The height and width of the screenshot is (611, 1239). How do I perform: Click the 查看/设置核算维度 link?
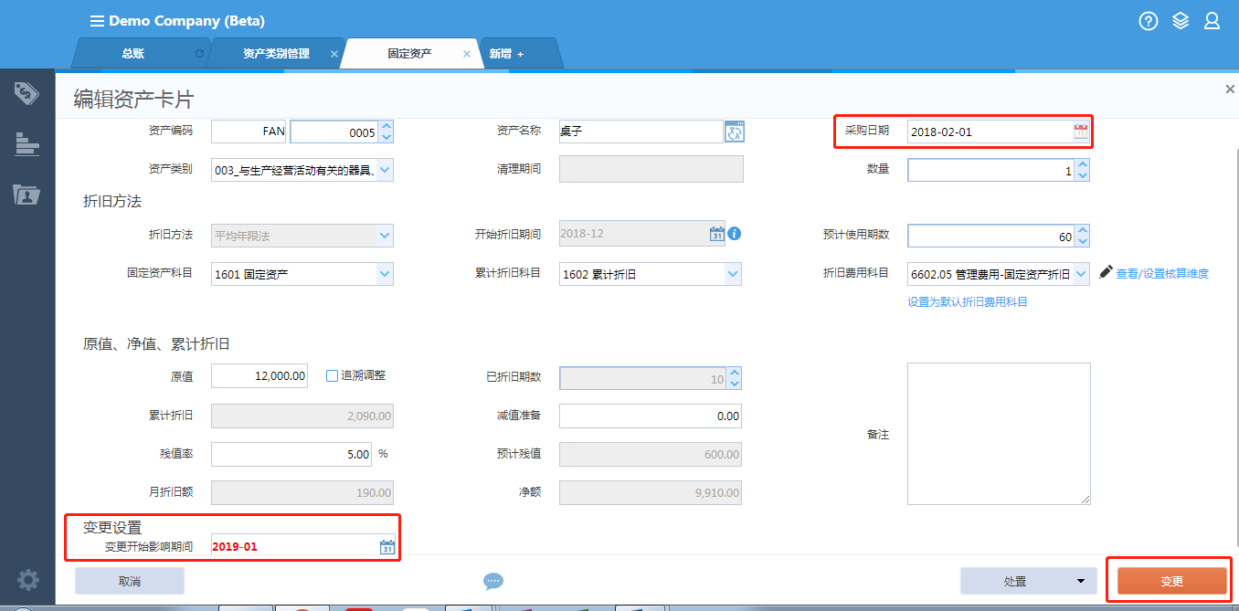(1162, 273)
